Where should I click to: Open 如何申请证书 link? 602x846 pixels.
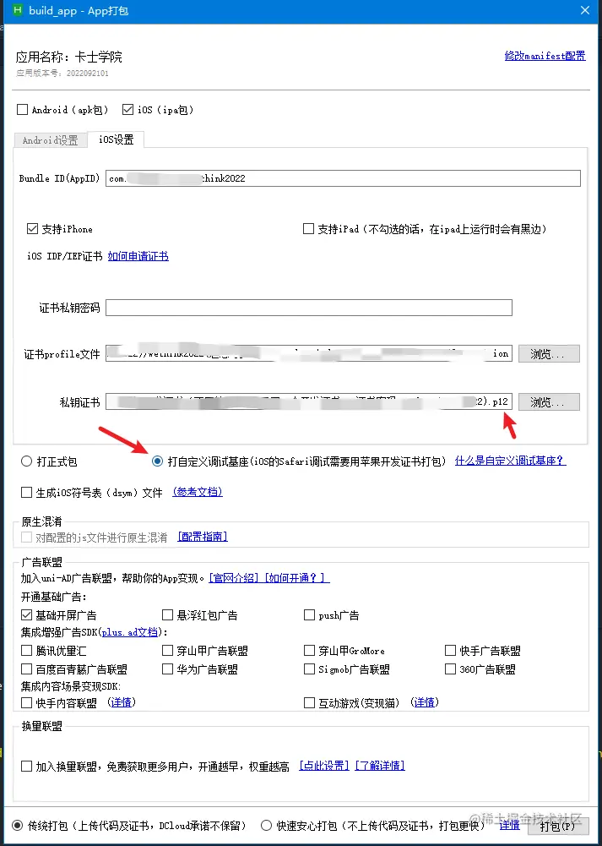pos(138,256)
